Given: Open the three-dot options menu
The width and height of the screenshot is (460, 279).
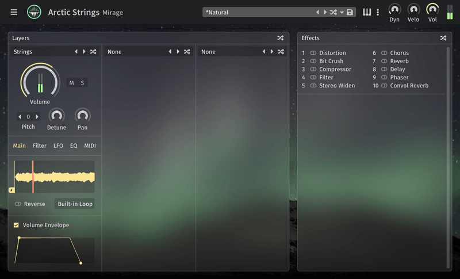Looking at the screenshot, I should point(378,12).
